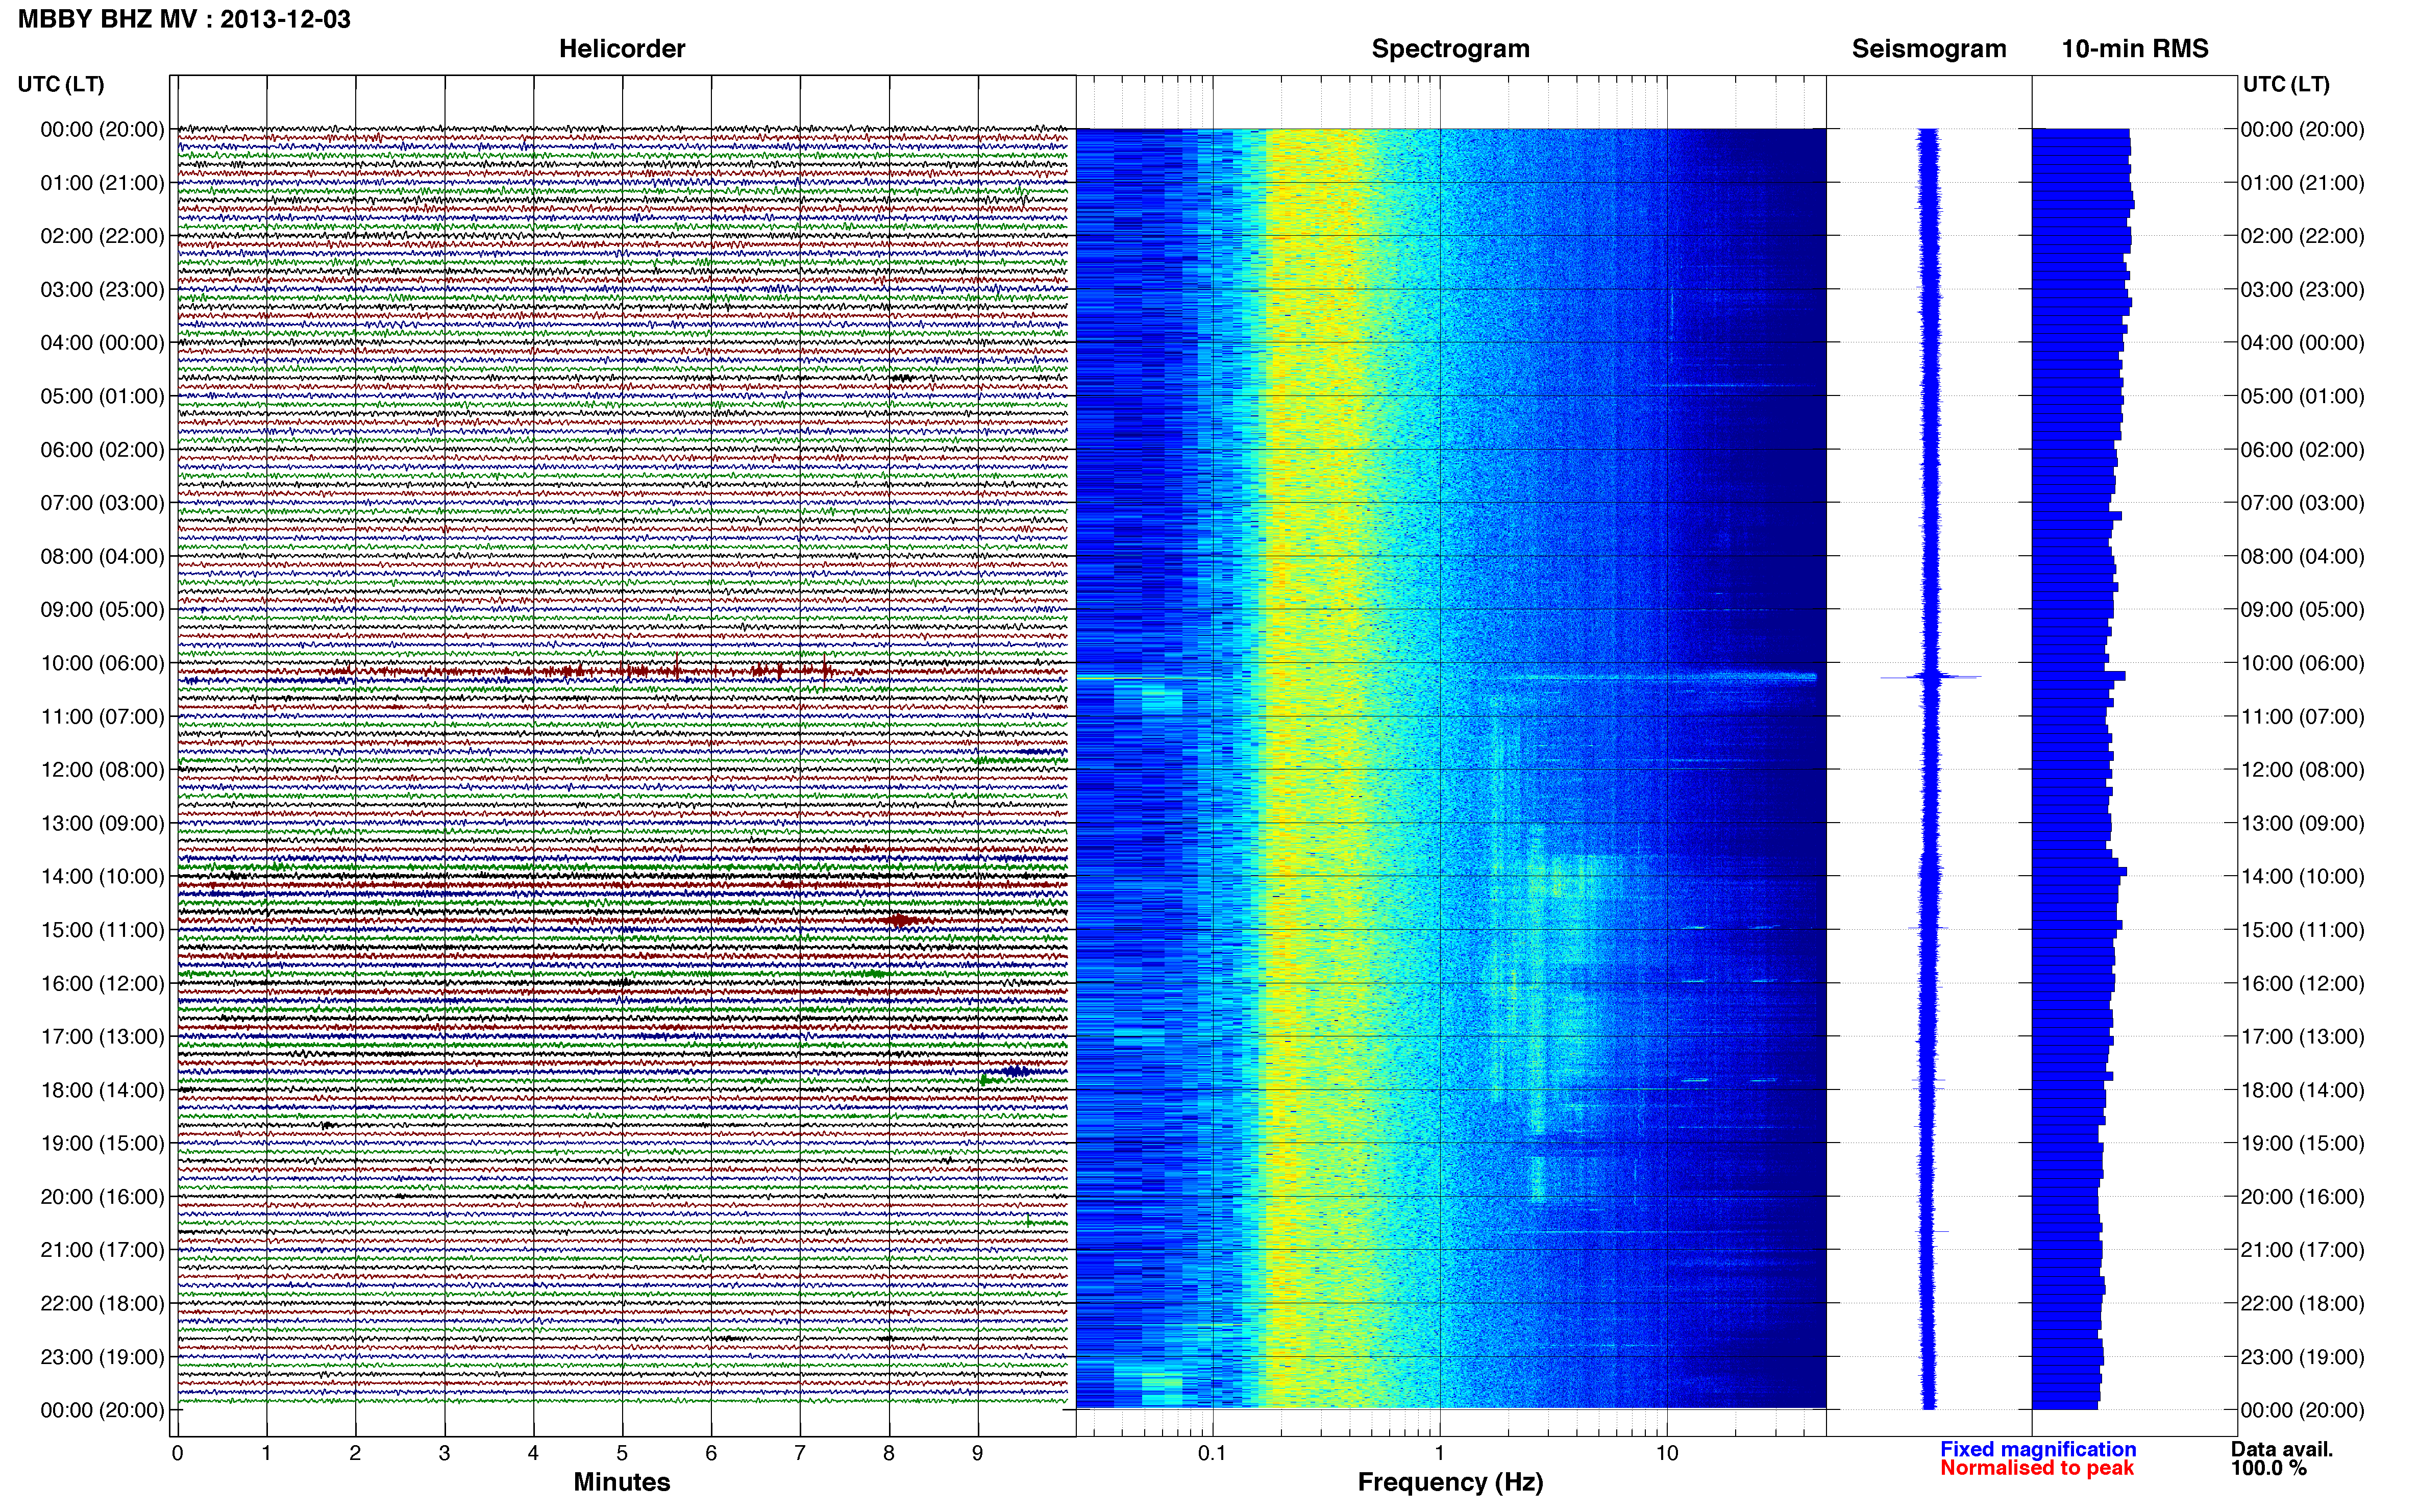Click minute tick label '5' on helicorder
2419x1512 pixels.
click(x=622, y=1453)
